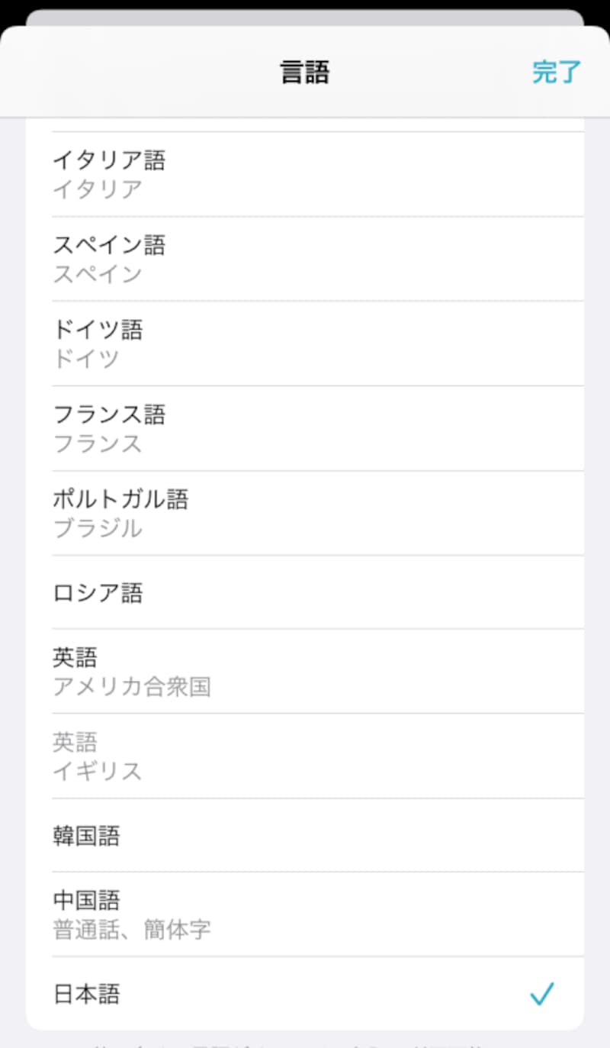Tap the grey フランス region subtitle

pyautogui.click(x=97, y=443)
